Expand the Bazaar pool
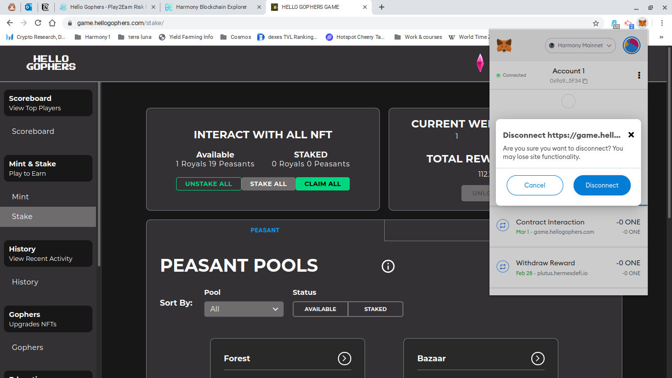672x378 pixels. click(x=538, y=358)
